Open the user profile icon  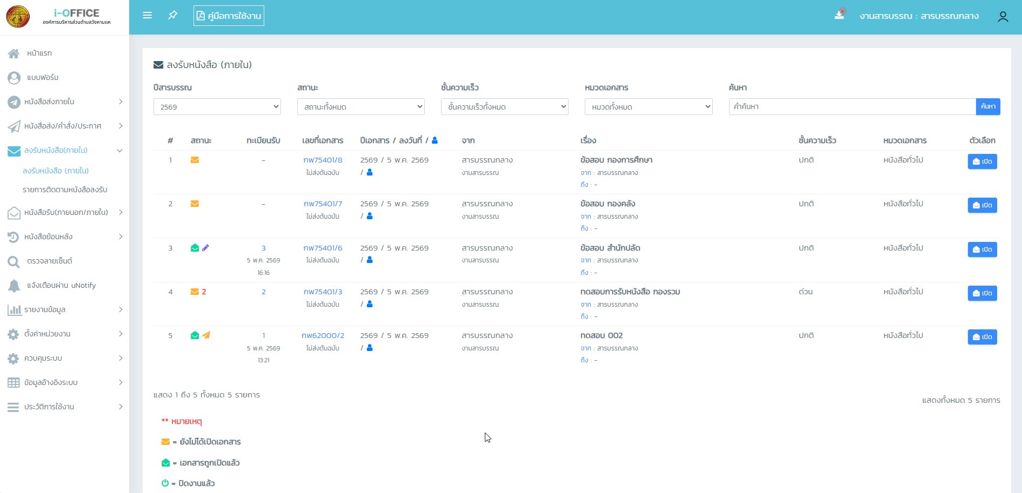click(x=1003, y=17)
